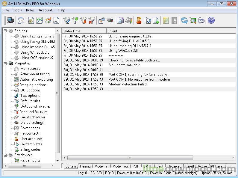Click the tree panel's scroll-down arrow
Viewport: 238px width, 178px height.
57,161
